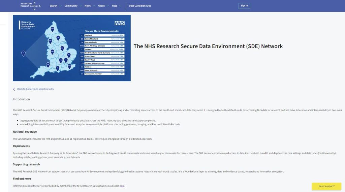Open the Health Data Research Gateway logo
The width and height of the screenshot is (345, 192).
click(31, 6)
